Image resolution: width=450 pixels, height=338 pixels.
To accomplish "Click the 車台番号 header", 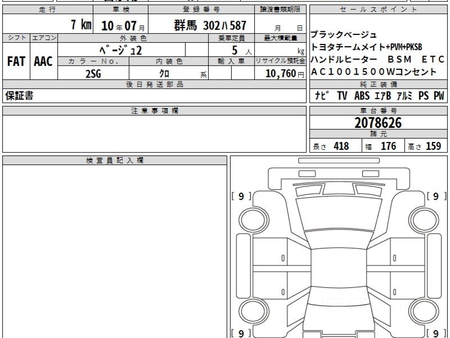I will pos(378,111).
